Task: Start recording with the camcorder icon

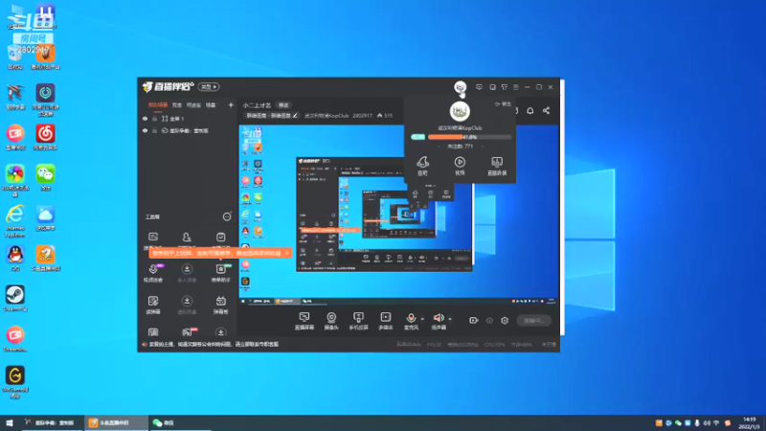Action: click(473, 321)
